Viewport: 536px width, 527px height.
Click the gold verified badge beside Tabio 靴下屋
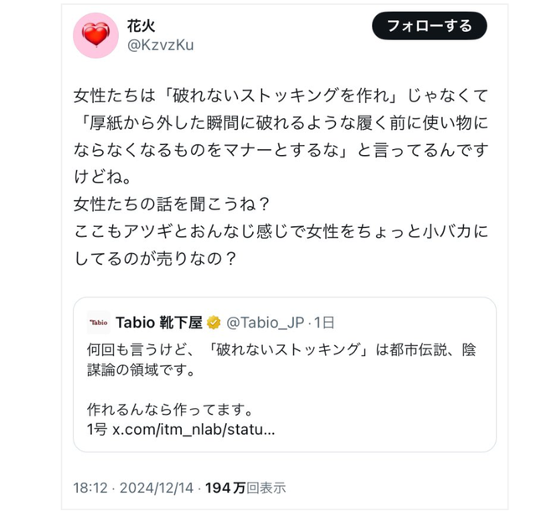[214, 323]
